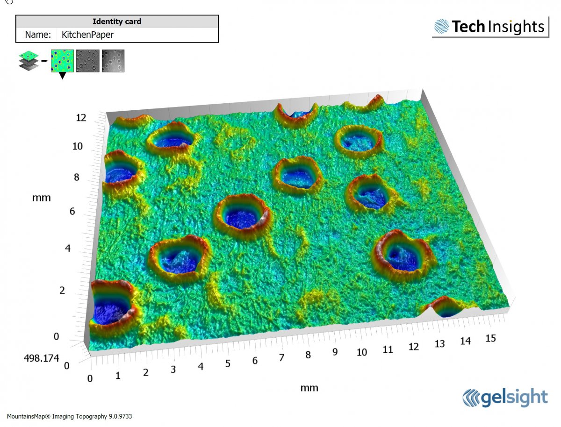Viewport: 561px width, 427px height.
Task: Click the arrow next to the layer stack
Action: pos(43,61)
